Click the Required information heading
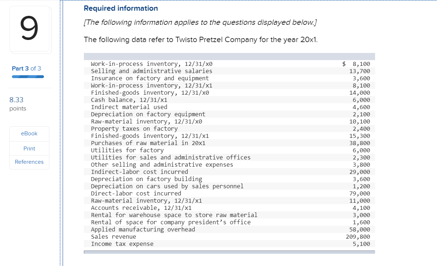The width and height of the screenshot is (437, 266). tap(121, 8)
